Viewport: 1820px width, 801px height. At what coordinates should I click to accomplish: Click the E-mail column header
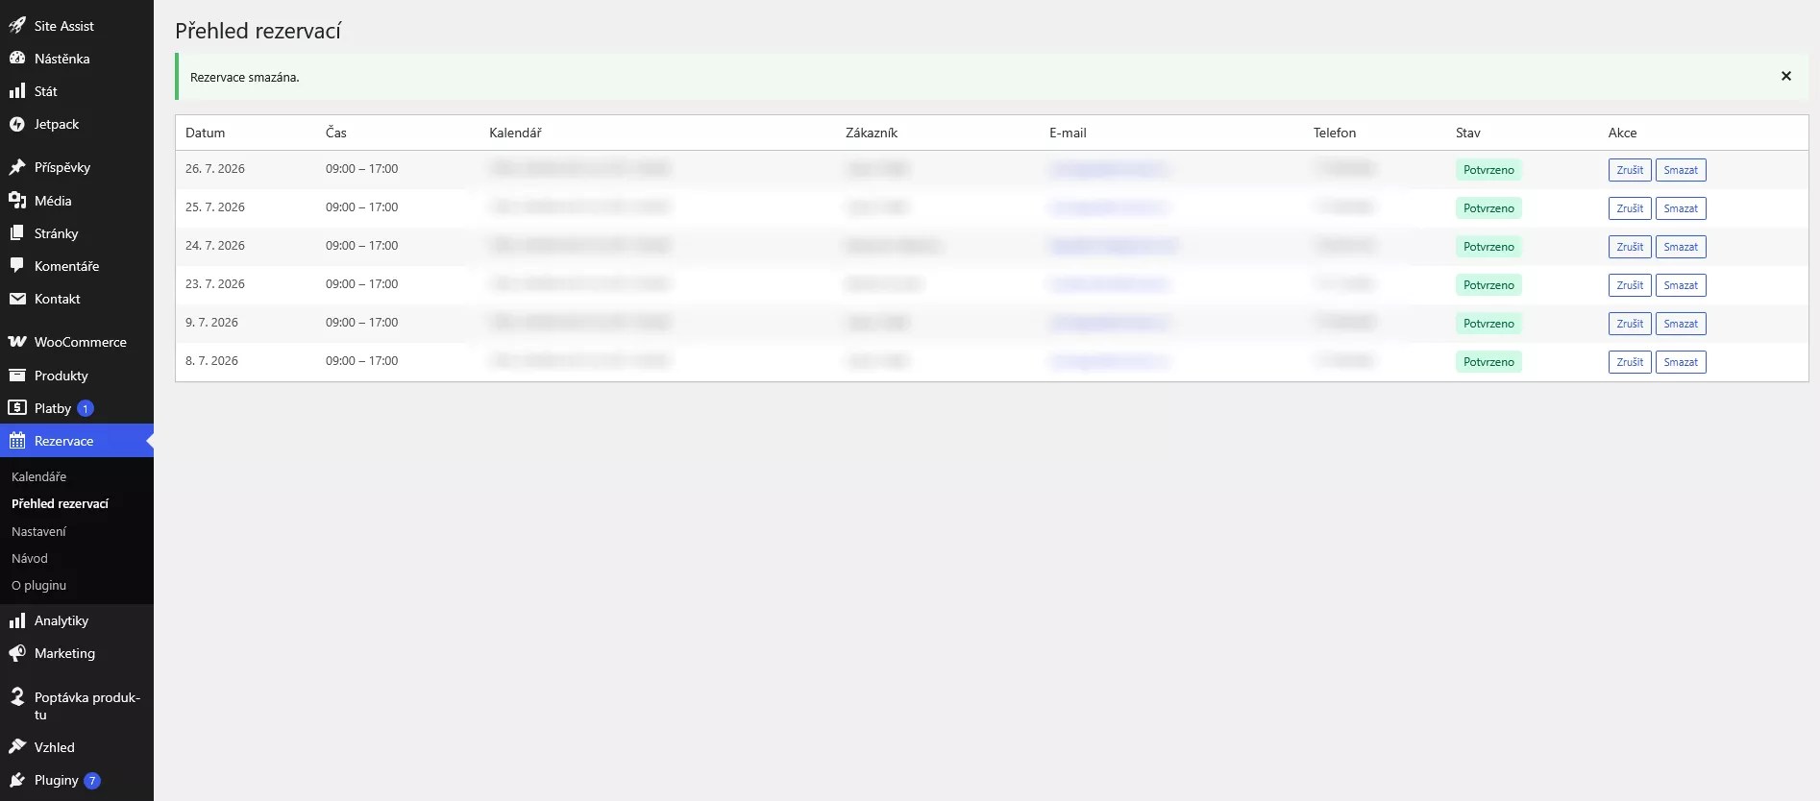pos(1068,133)
